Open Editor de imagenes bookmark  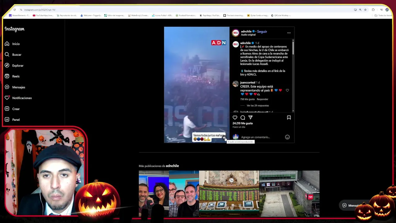114,15
